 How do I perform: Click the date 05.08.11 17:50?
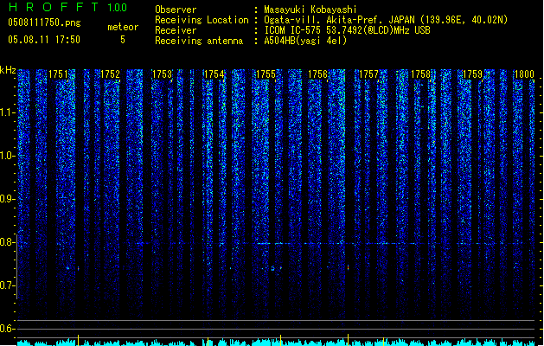pyautogui.click(x=44, y=40)
